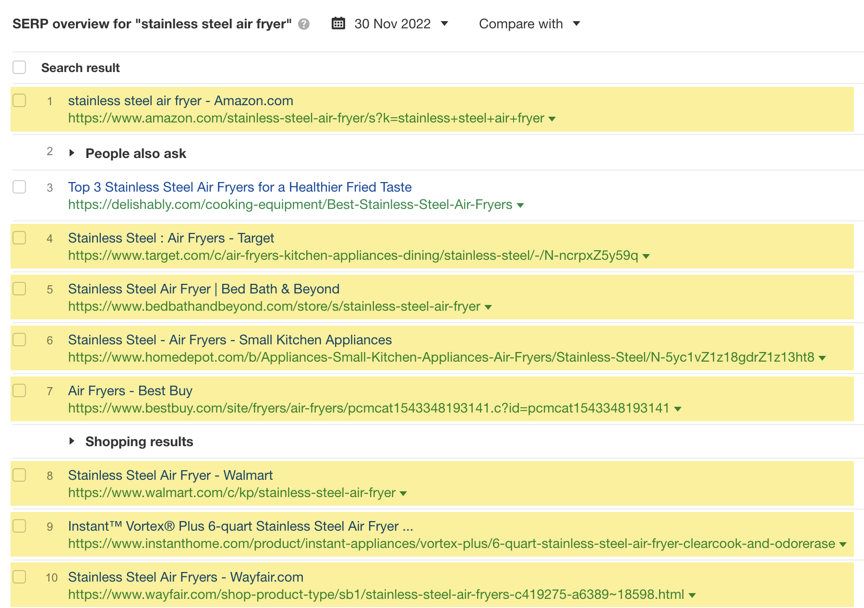Open the Top 3 Stainless Steel Air Fryers link
This screenshot has width=864, height=608.
(240, 187)
